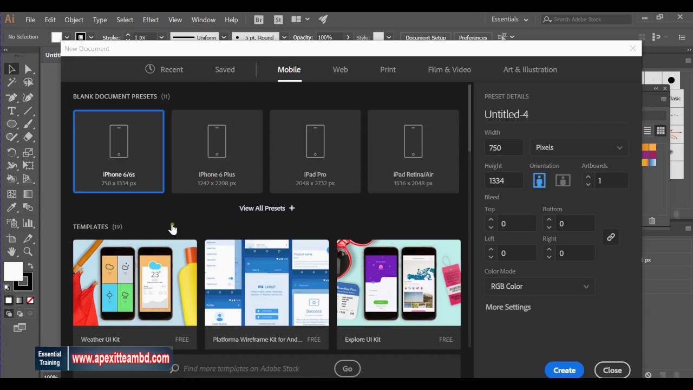Click the red None color swatch
The height and width of the screenshot is (390, 693).
click(x=30, y=301)
